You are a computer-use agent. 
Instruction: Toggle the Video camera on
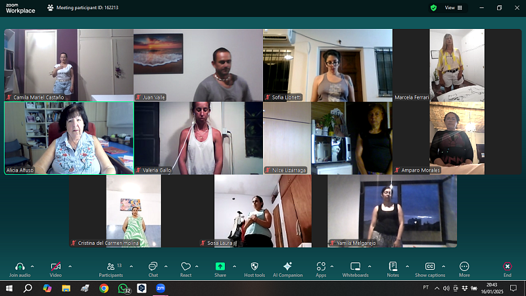click(55, 266)
